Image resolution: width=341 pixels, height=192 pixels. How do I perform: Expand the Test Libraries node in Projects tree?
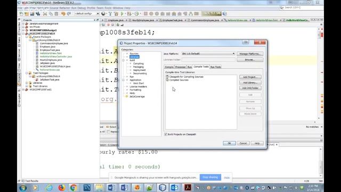(27, 86)
